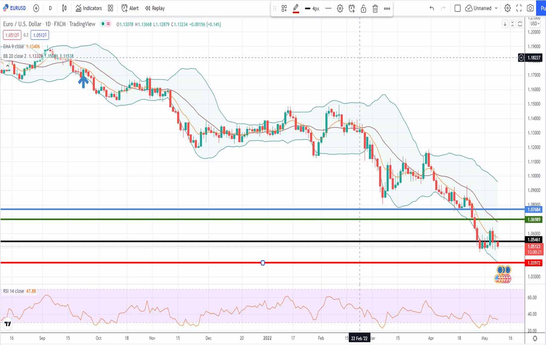Change the D timeframe interval
This screenshot has height=345, width=546.
pos(50,8)
